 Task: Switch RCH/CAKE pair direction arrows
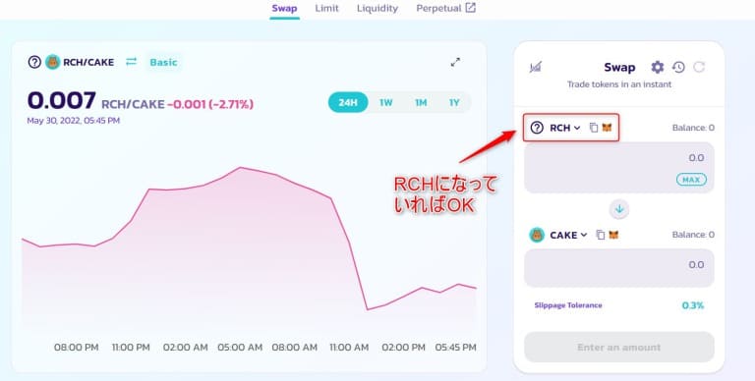pyautogui.click(x=131, y=62)
